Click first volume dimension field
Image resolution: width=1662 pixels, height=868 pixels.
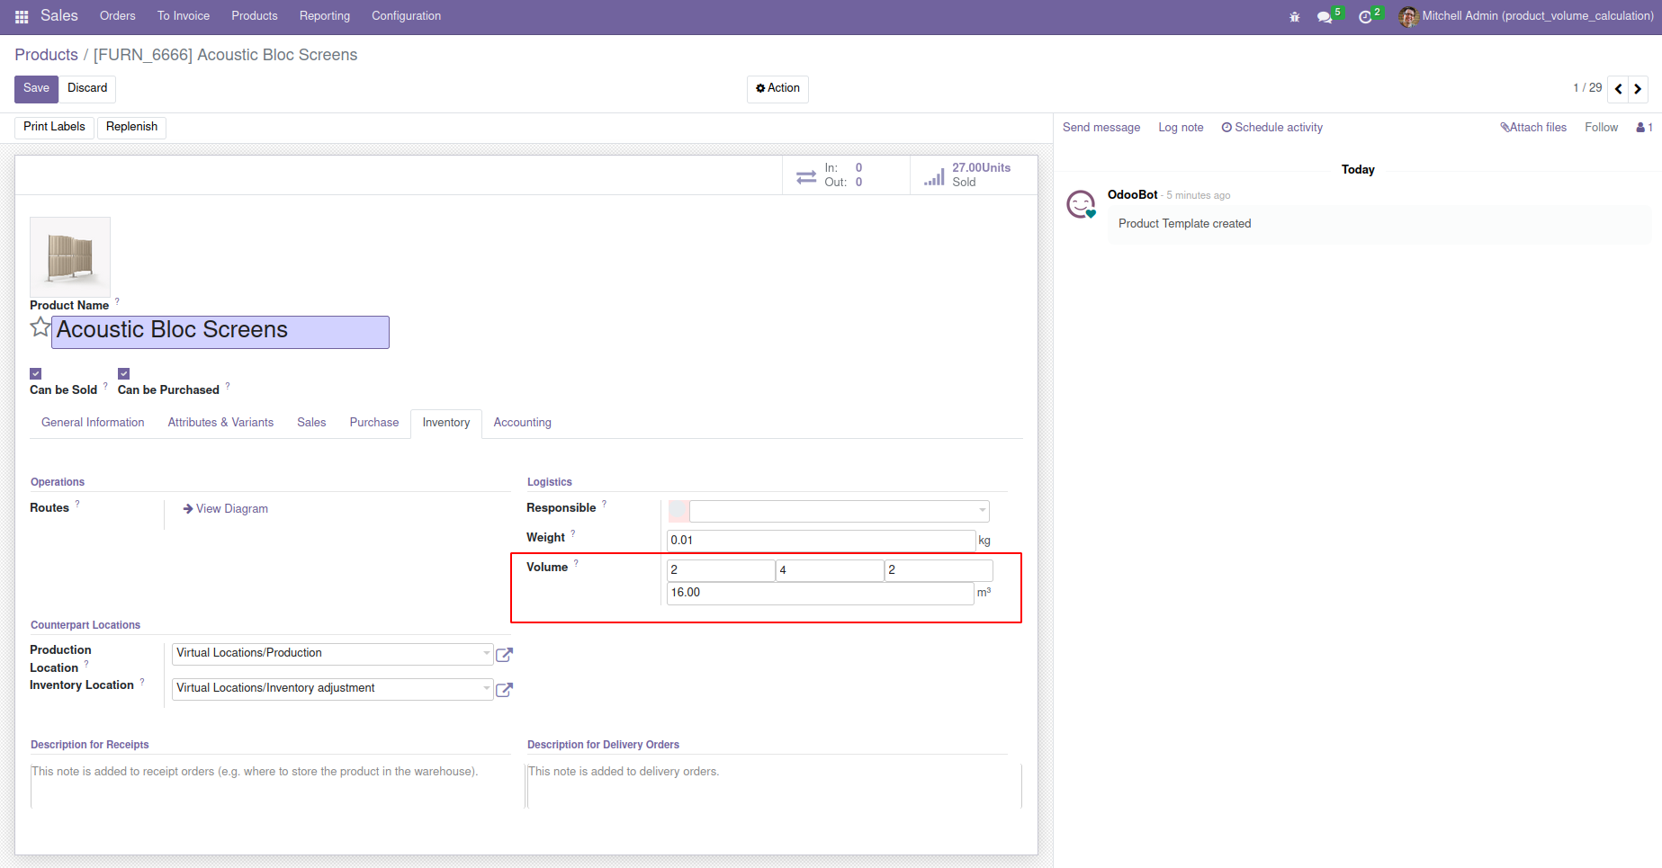click(721, 570)
